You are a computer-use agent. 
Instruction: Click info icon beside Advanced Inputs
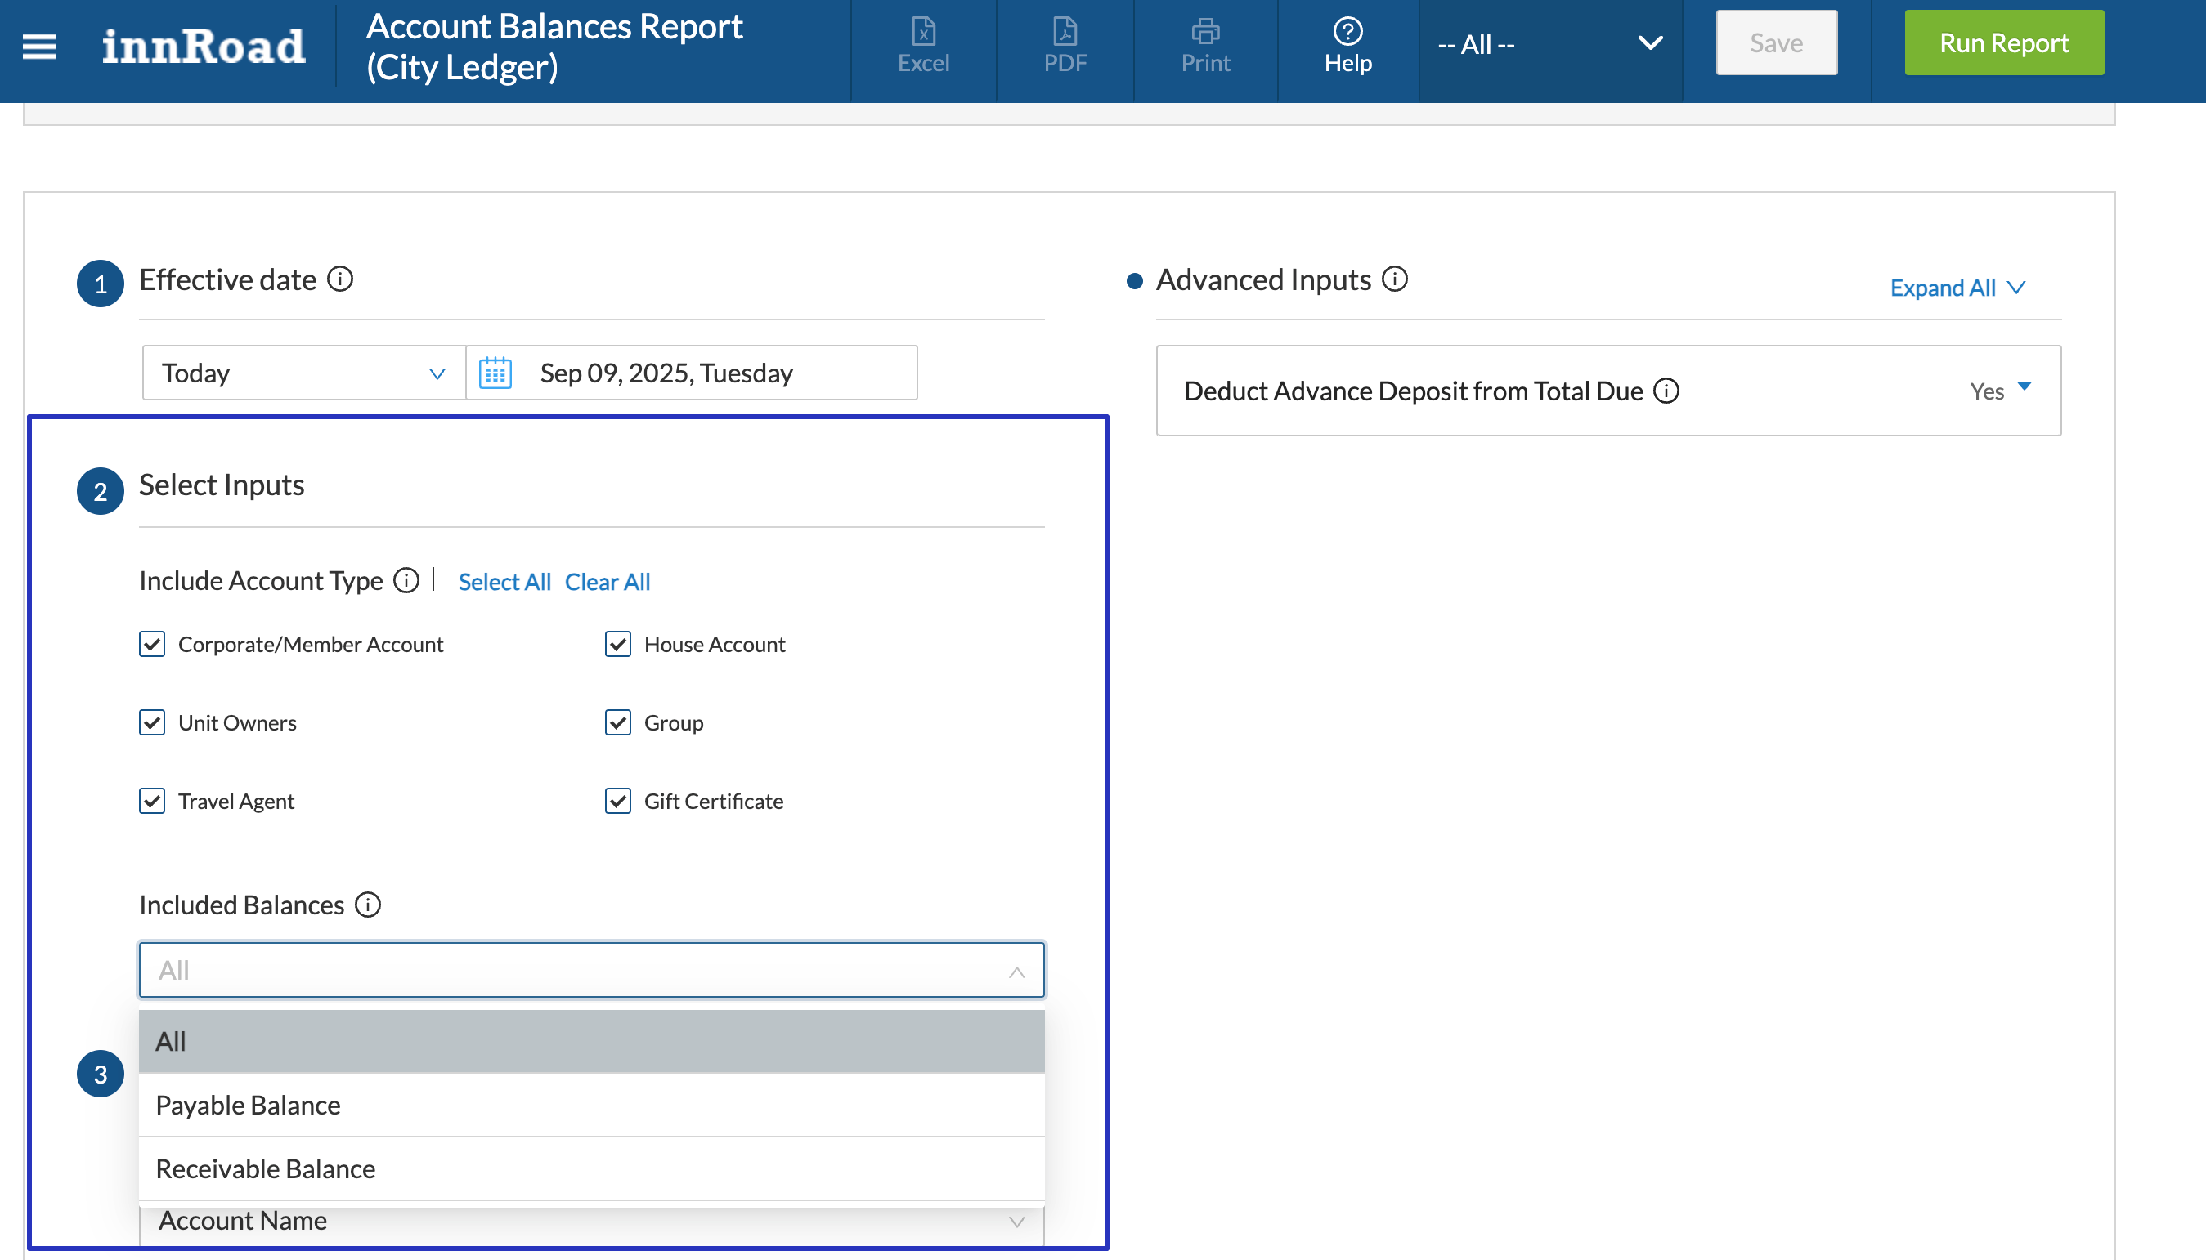(1395, 279)
